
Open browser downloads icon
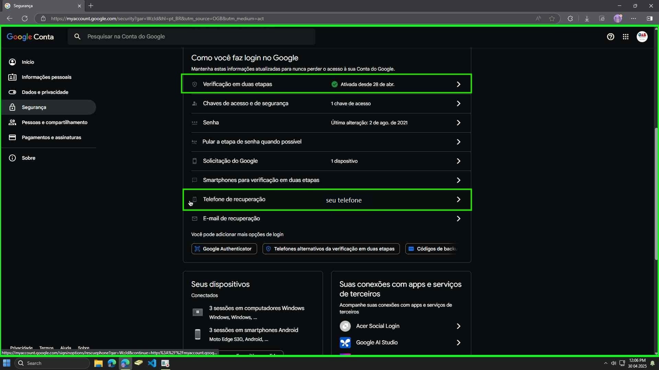point(587,18)
